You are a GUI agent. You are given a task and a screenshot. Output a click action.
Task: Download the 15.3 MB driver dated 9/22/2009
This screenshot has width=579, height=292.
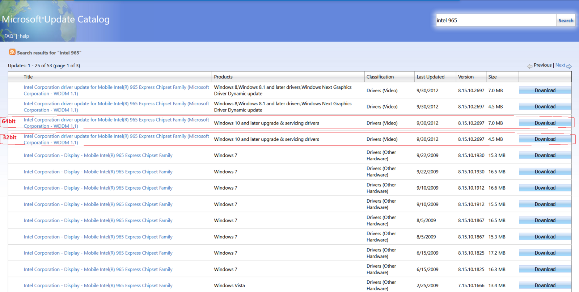[x=545, y=155]
